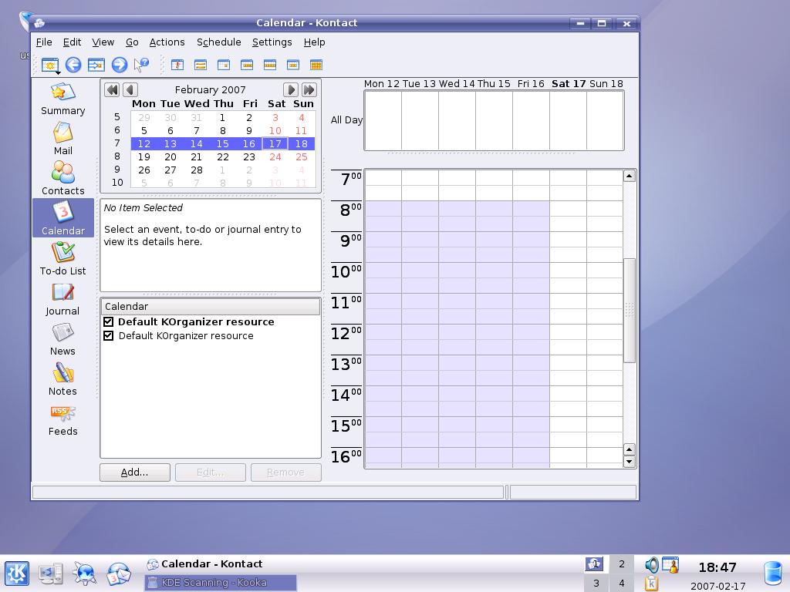790x592 pixels.
Task: Open the Actions menu
Action: click(x=167, y=42)
